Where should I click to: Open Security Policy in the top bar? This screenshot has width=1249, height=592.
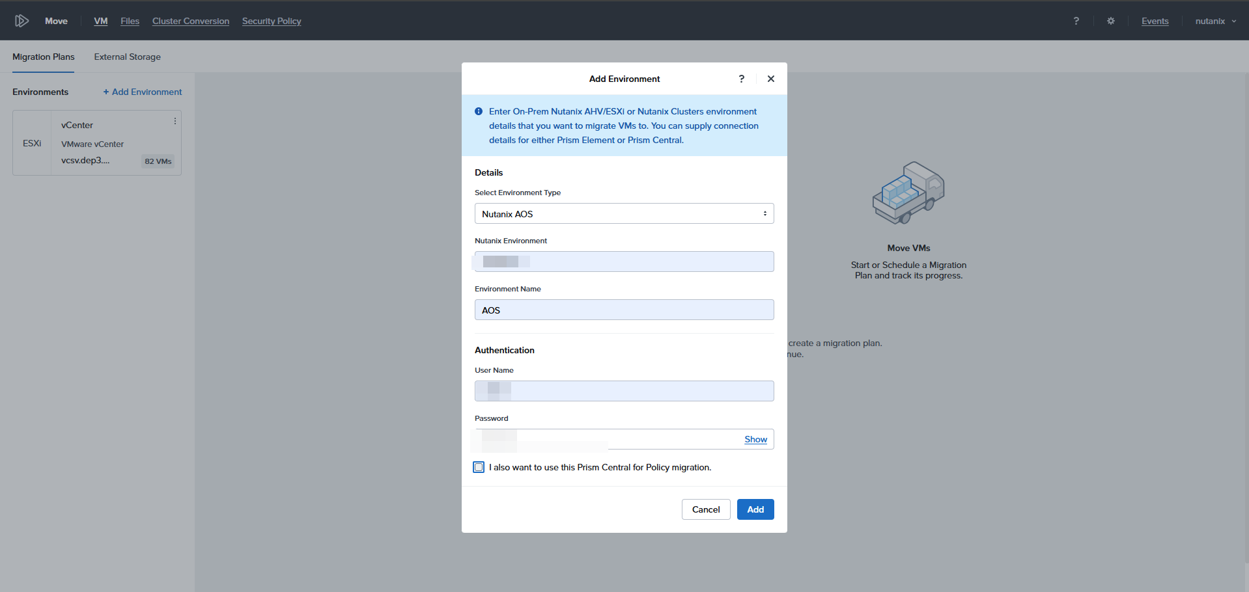[272, 21]
